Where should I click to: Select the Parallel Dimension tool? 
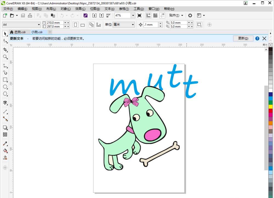[5, 112]
